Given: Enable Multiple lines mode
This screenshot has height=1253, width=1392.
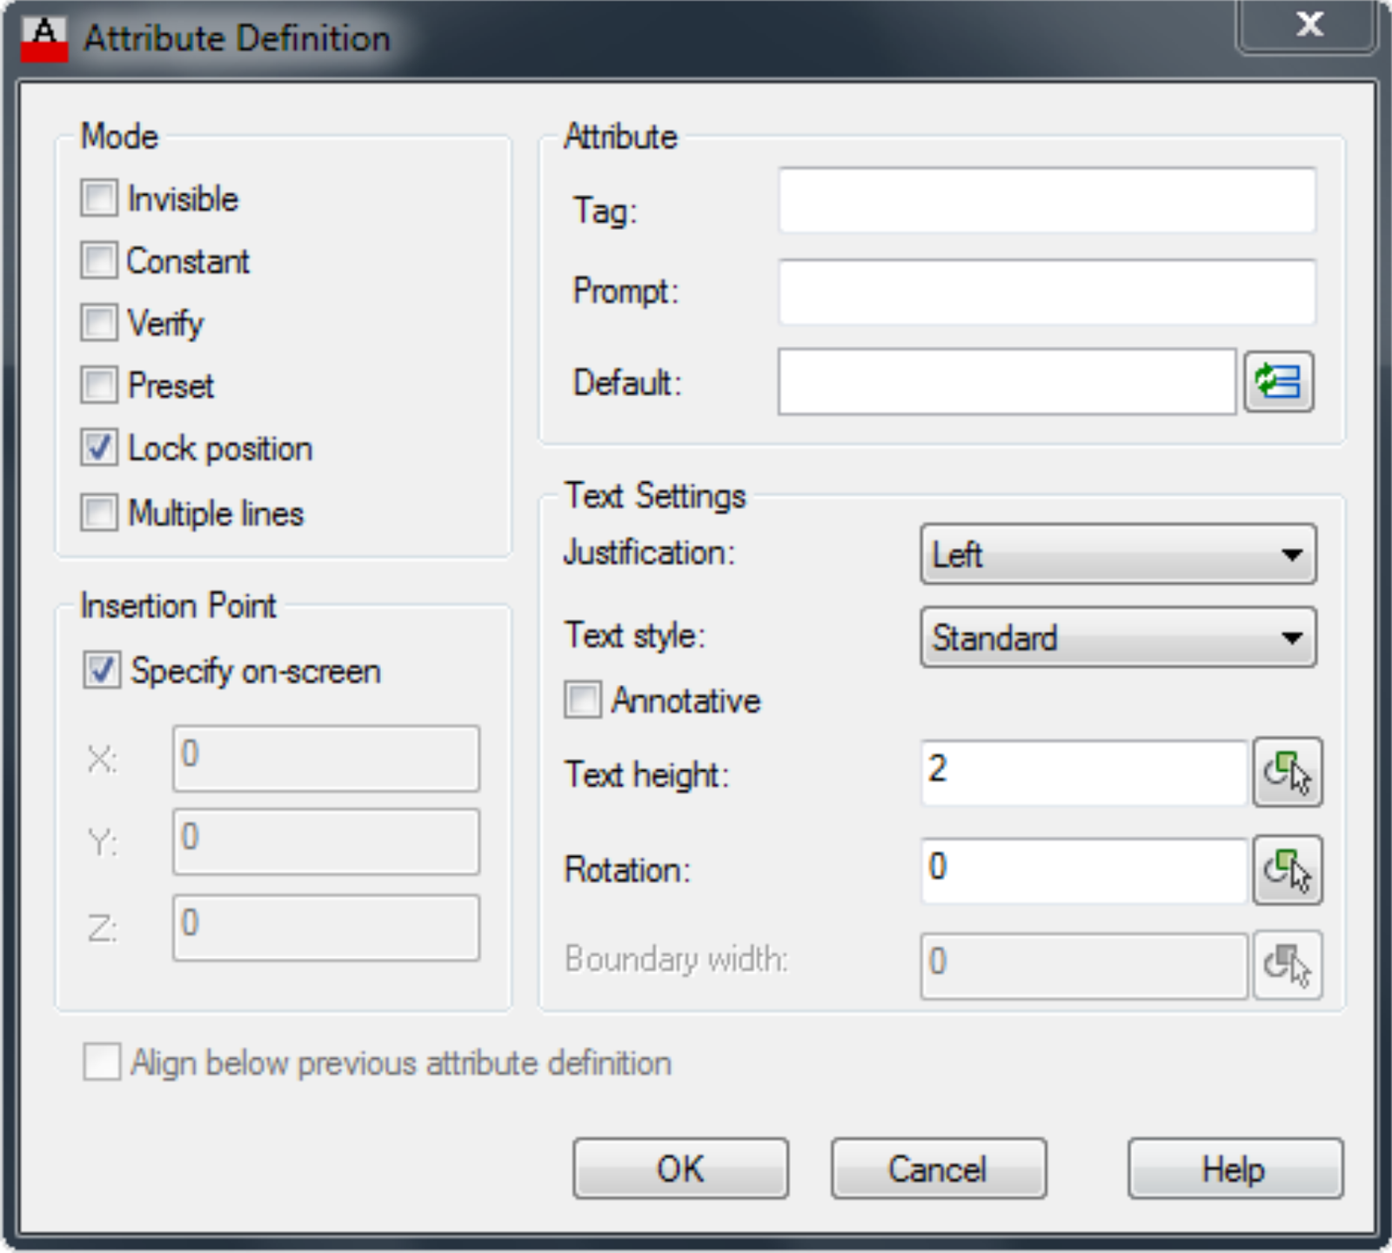Looking at the screenshot, I should [x=99, y=513].
